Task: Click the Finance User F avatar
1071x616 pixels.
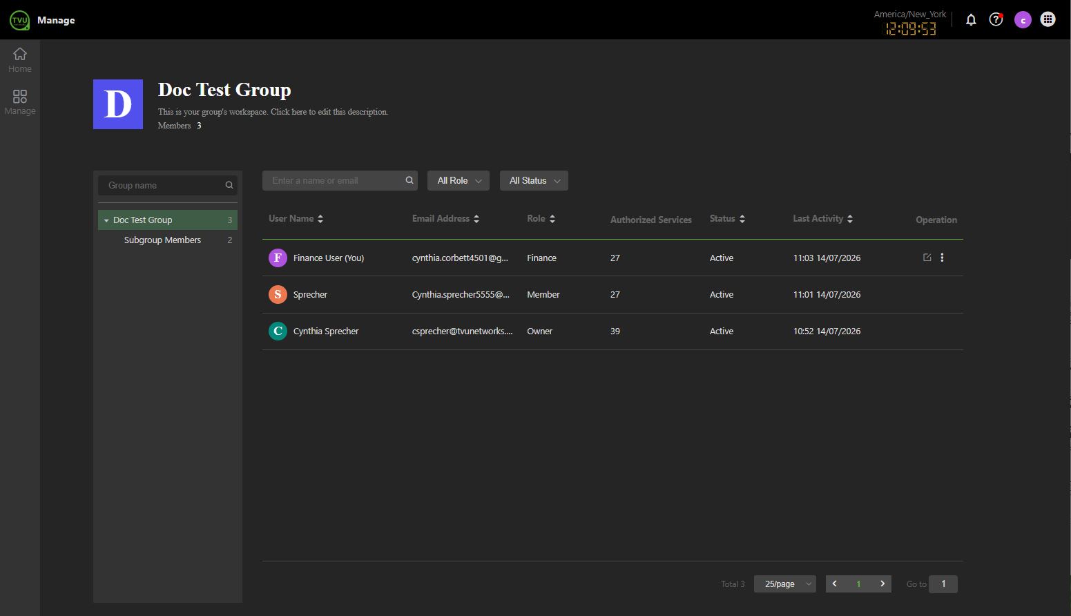Action: [x=278, y=258]
